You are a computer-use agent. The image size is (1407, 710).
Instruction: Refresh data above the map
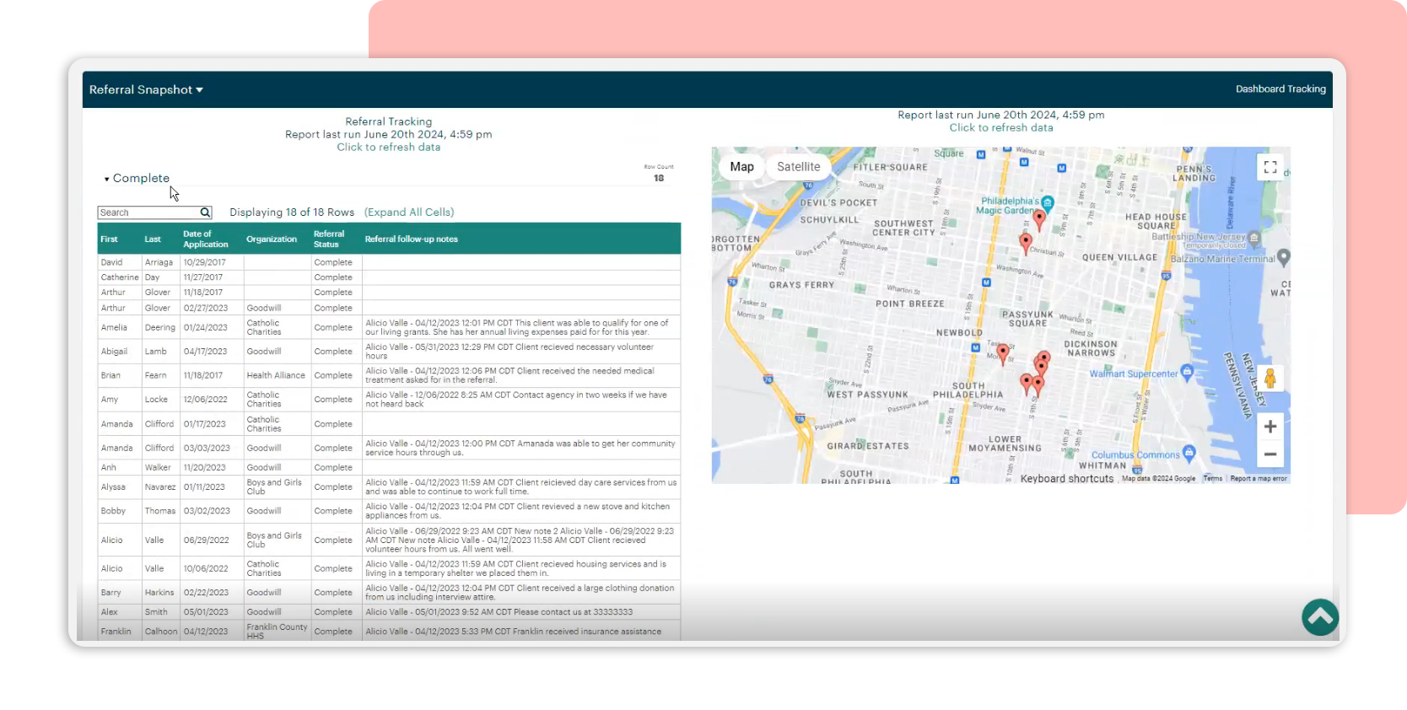[x=1001, y=127]
